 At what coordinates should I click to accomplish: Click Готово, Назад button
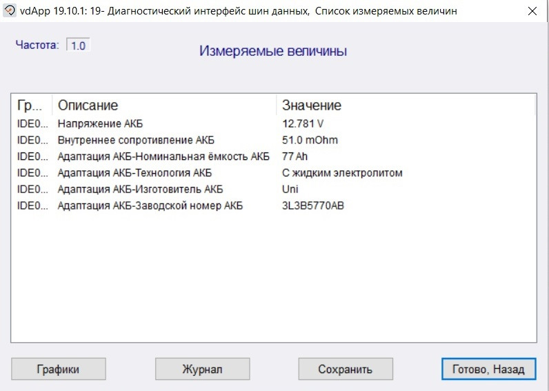pyautogui.click(x=489, y=369)
